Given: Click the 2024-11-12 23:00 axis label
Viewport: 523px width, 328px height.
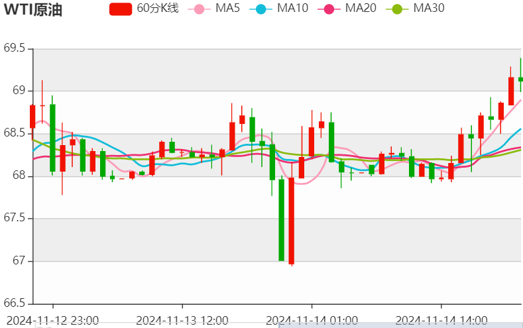Looking at the screenshot, I should [53, 321].
